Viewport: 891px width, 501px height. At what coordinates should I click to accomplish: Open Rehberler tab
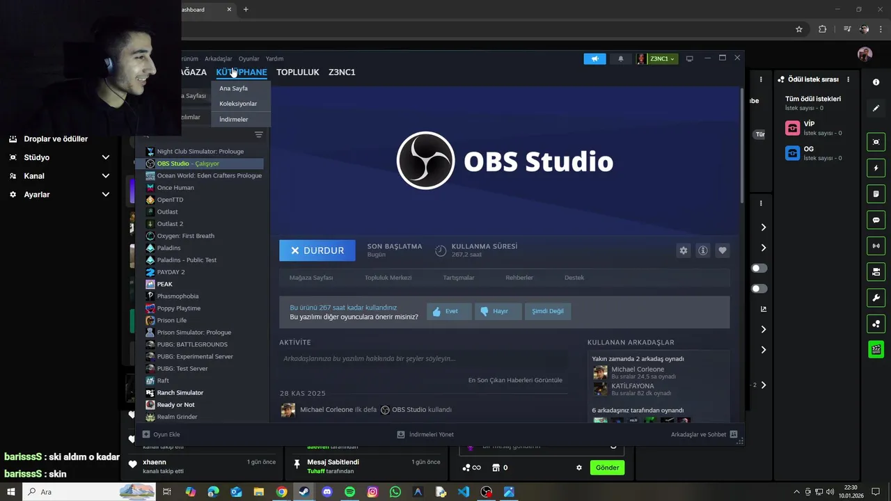pos(519,278)
